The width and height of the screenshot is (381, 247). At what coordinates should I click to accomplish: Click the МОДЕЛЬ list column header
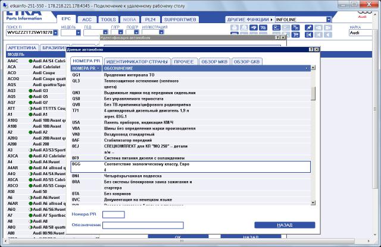tap(36, 55)
